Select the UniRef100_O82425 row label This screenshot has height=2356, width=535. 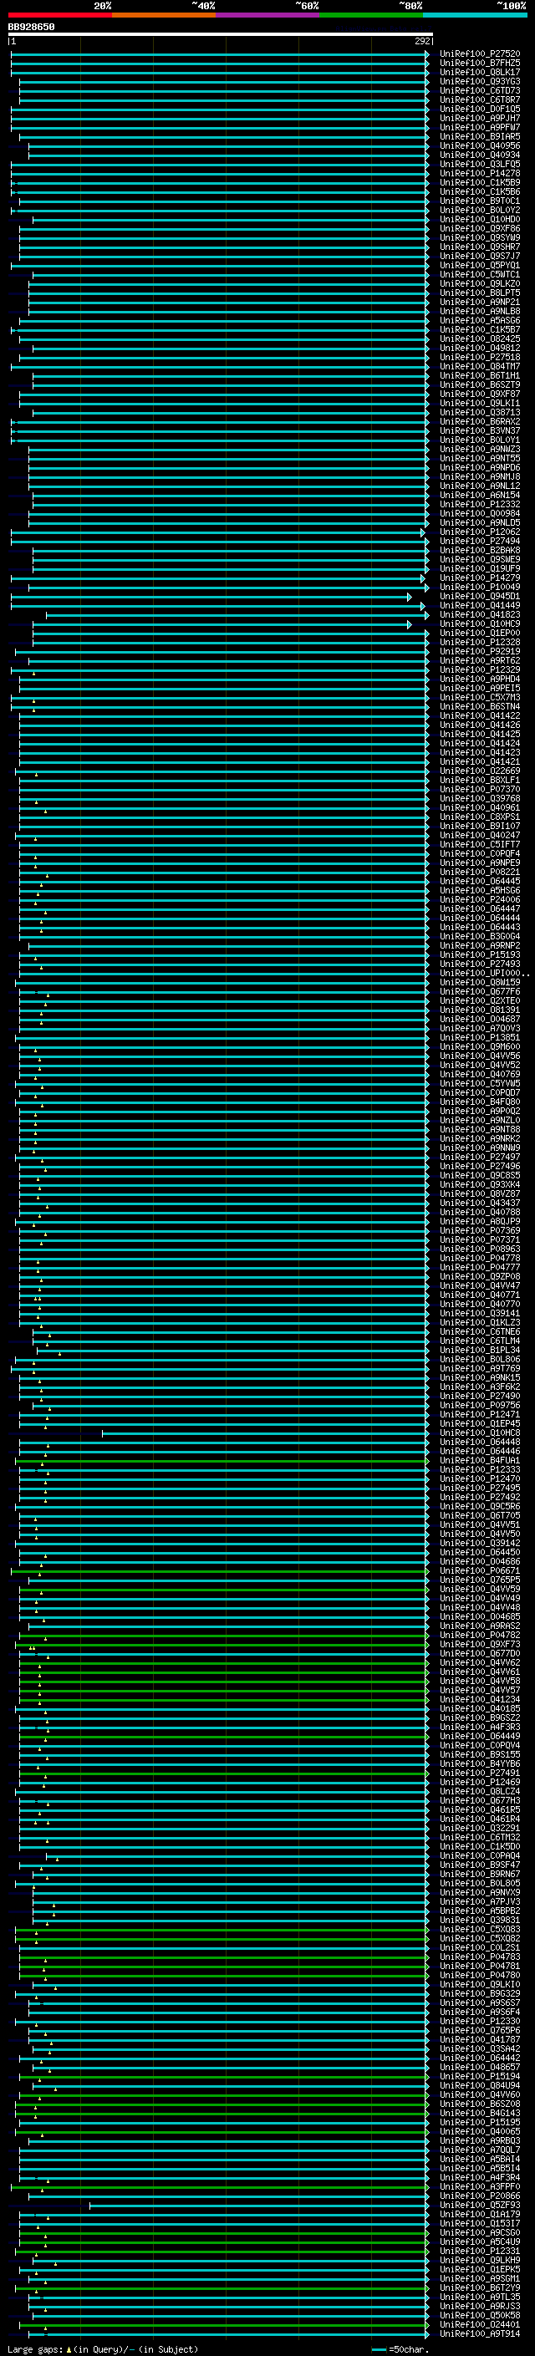tap(480, 338)
